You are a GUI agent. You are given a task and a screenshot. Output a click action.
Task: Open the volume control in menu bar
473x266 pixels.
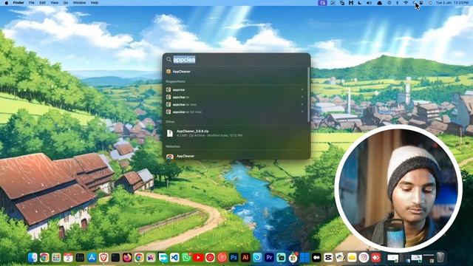(369, 3)
